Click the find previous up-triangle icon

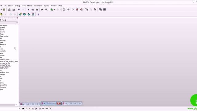30,109
